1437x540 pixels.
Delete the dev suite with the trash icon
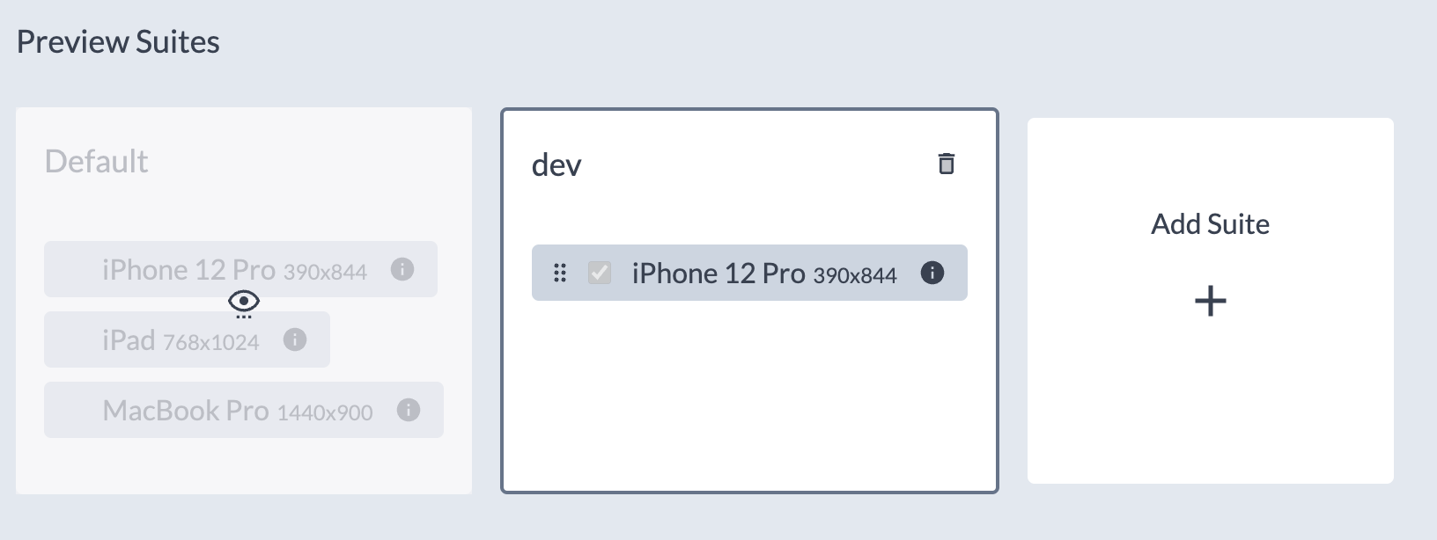tap(947, 164)
